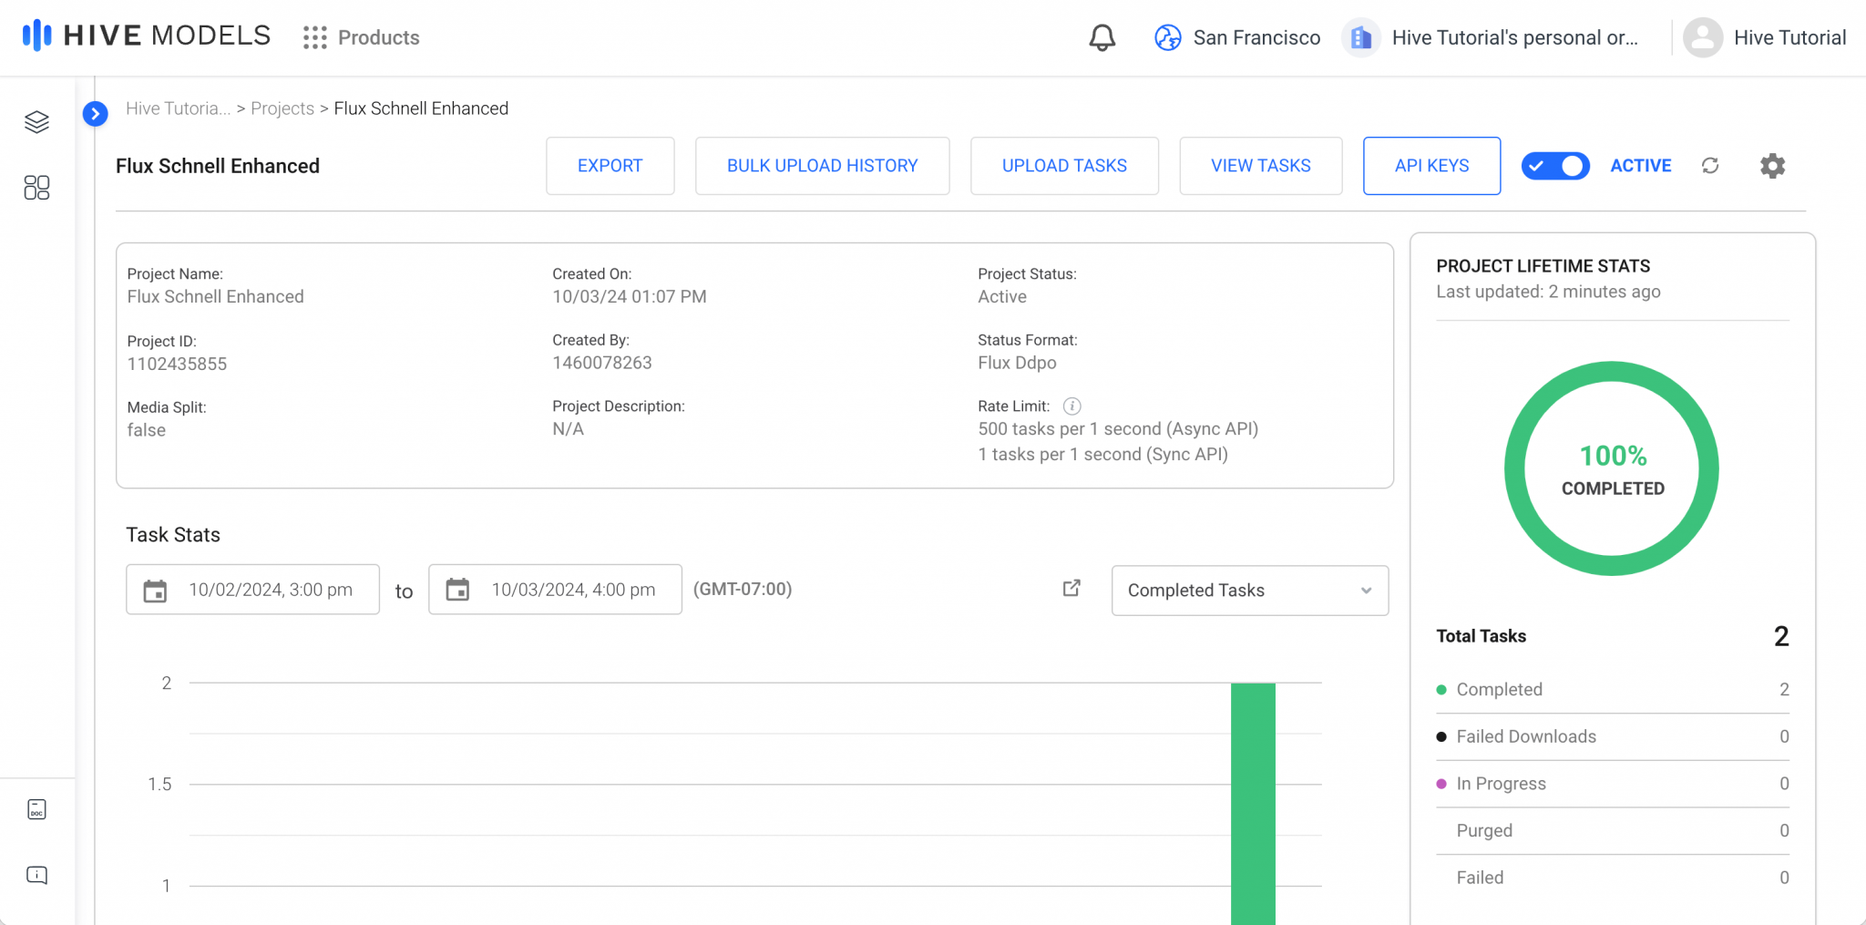Click the Info chat icon at sidebar bottom
Screen dimensions: 1866x925
point(36,875)
